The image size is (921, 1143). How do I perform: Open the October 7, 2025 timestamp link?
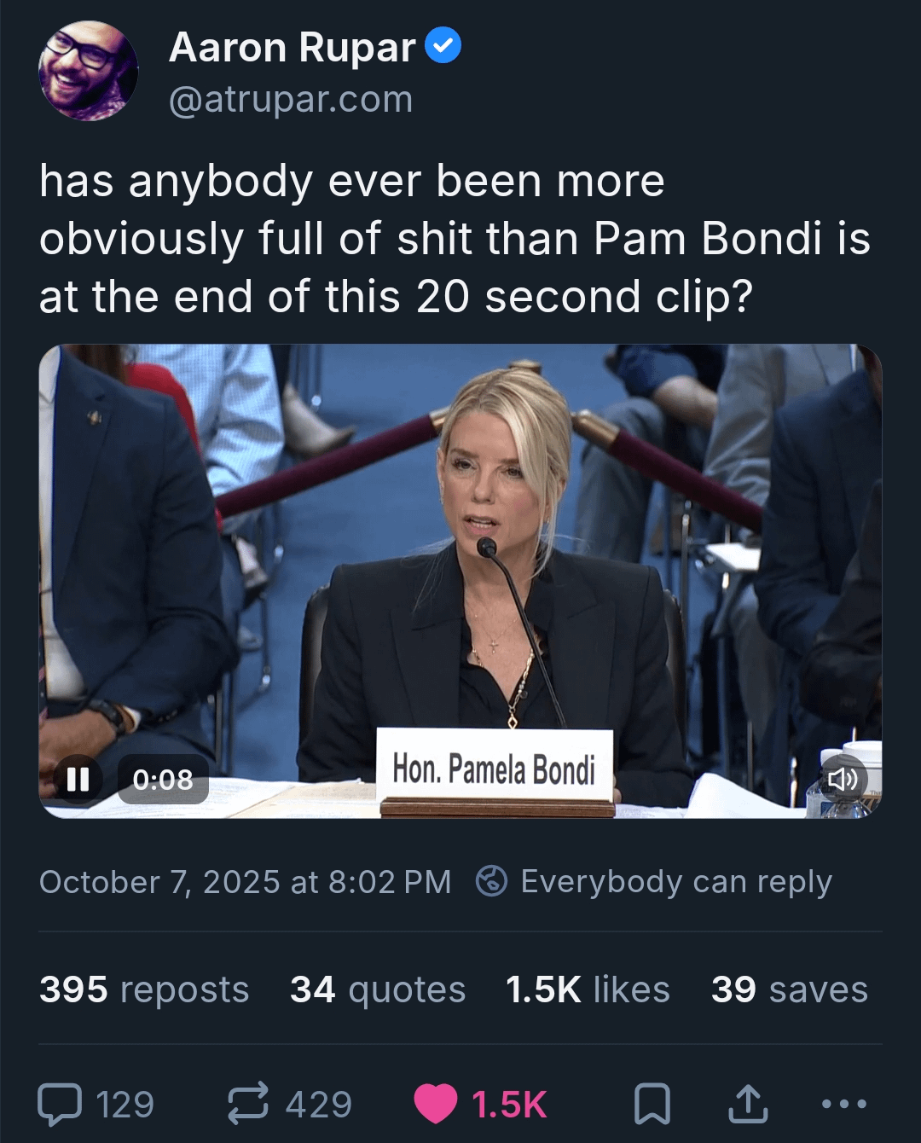click(245, 882)
